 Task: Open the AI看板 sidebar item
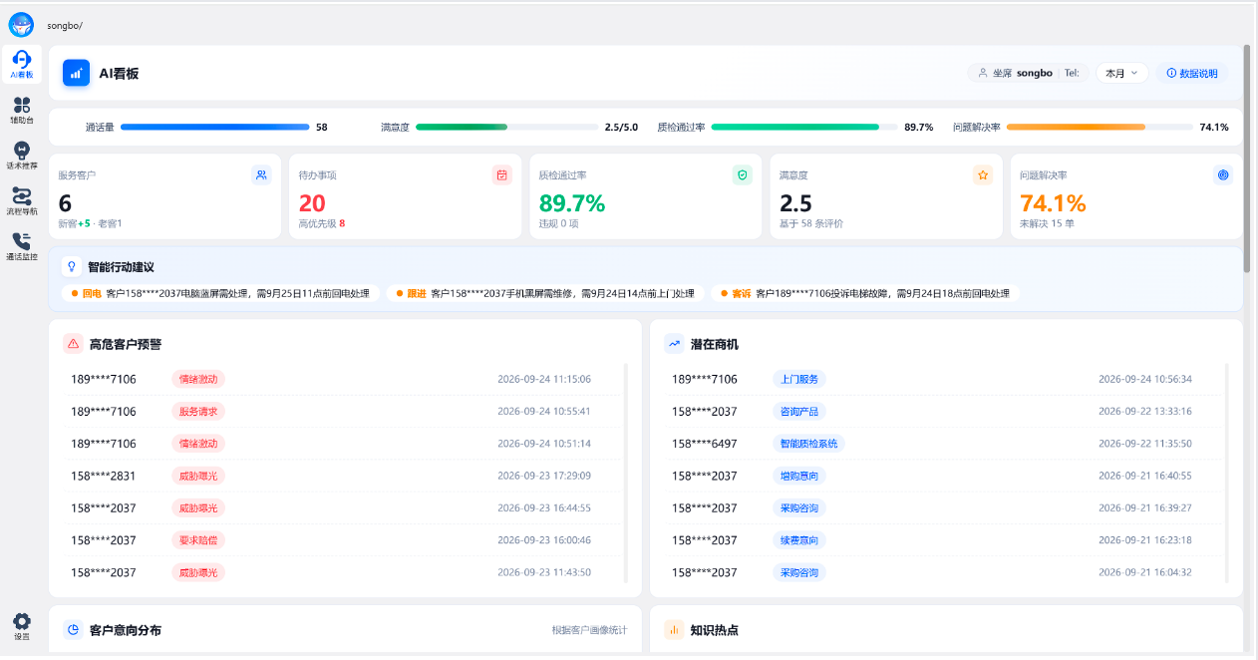point(21,65)
